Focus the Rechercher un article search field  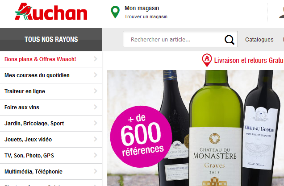pos(180,39)
